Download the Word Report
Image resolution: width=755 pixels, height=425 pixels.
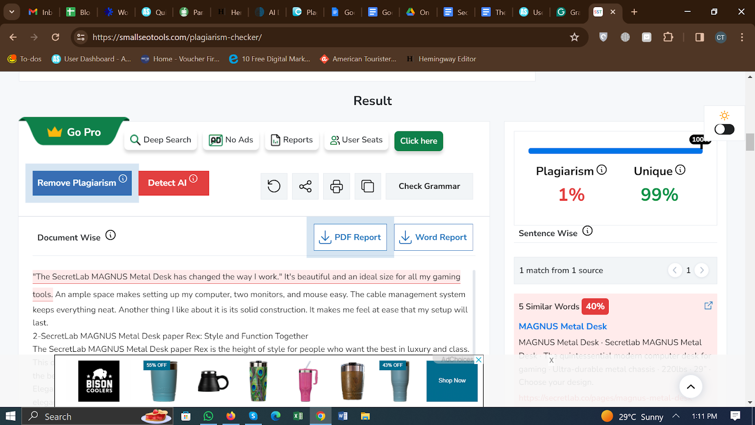click(x=434, y=237)
